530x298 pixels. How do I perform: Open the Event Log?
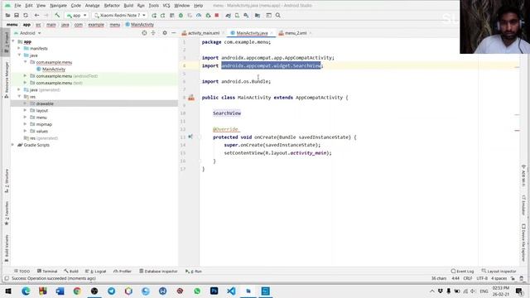pos(462,271)
